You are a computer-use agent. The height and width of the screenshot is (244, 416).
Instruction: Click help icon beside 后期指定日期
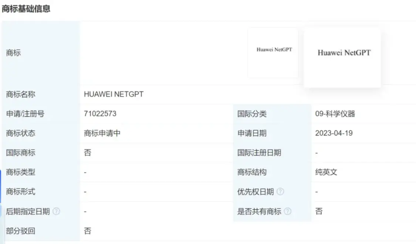click(x=56, y=212)
